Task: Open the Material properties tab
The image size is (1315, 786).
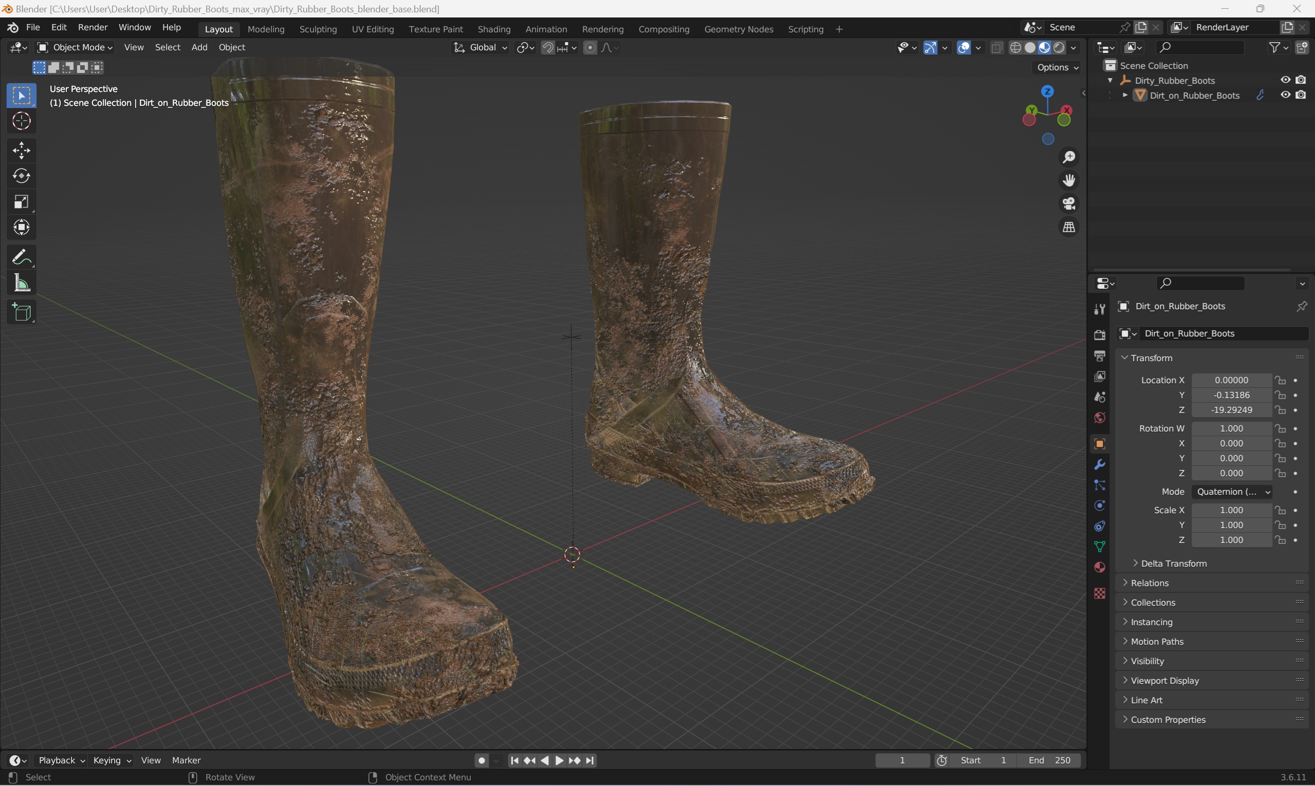Action: (1099, 567)
